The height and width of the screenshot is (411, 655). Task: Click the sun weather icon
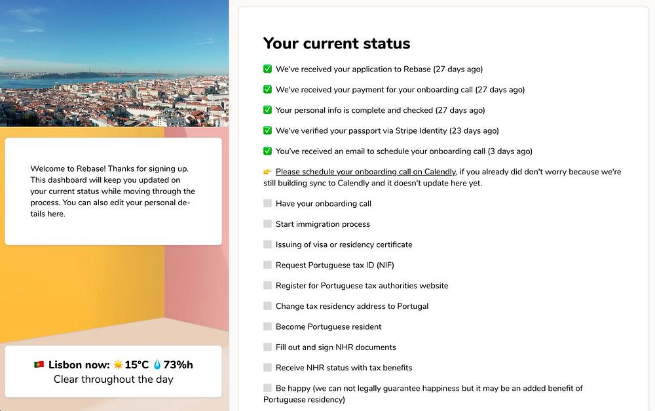click(x=118, y=364)
